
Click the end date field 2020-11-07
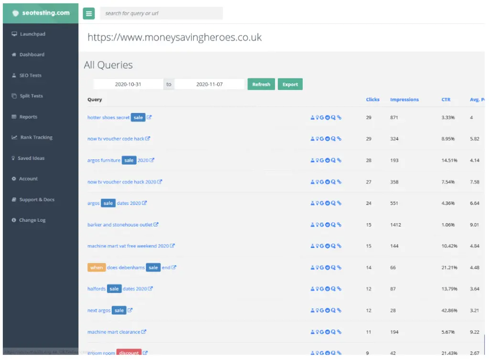(209, 84)
